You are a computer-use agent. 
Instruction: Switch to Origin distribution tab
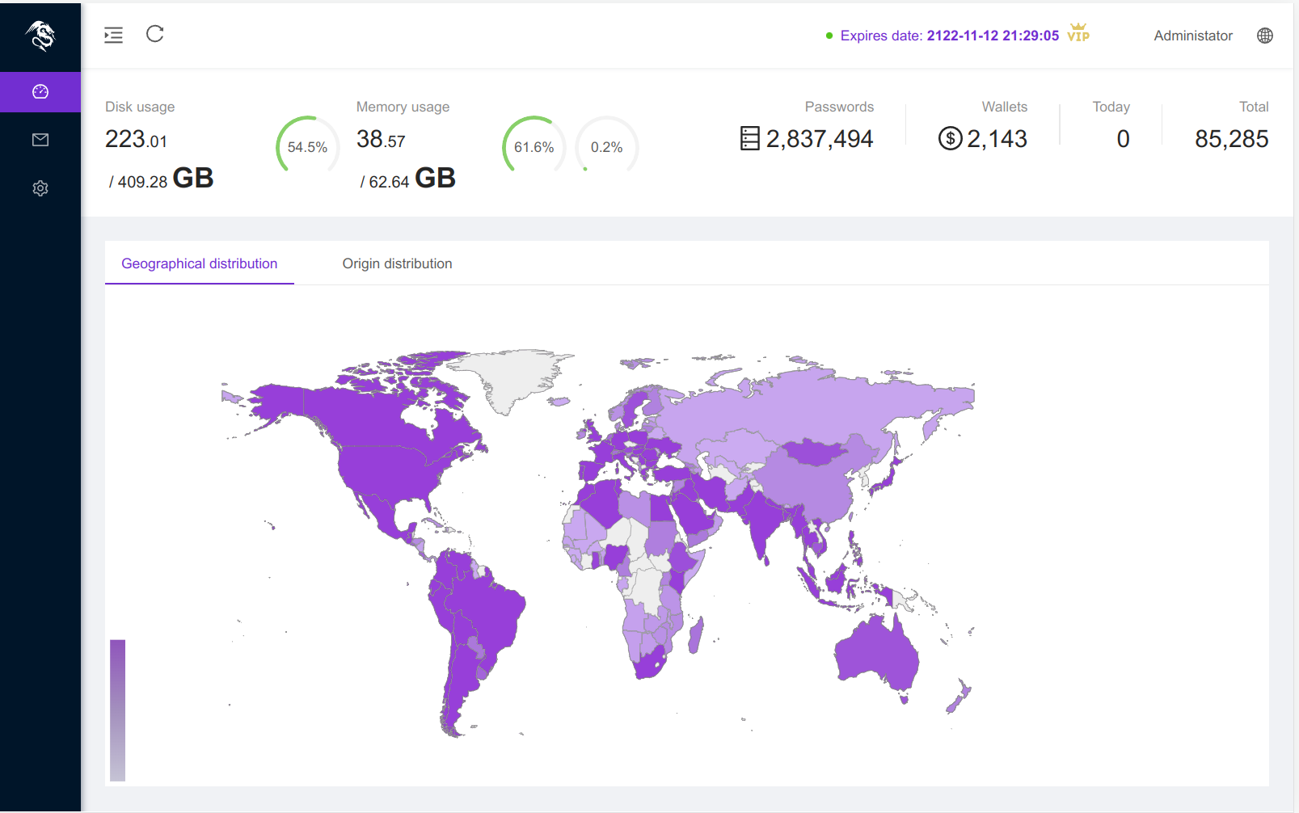[x=397, y=263]
